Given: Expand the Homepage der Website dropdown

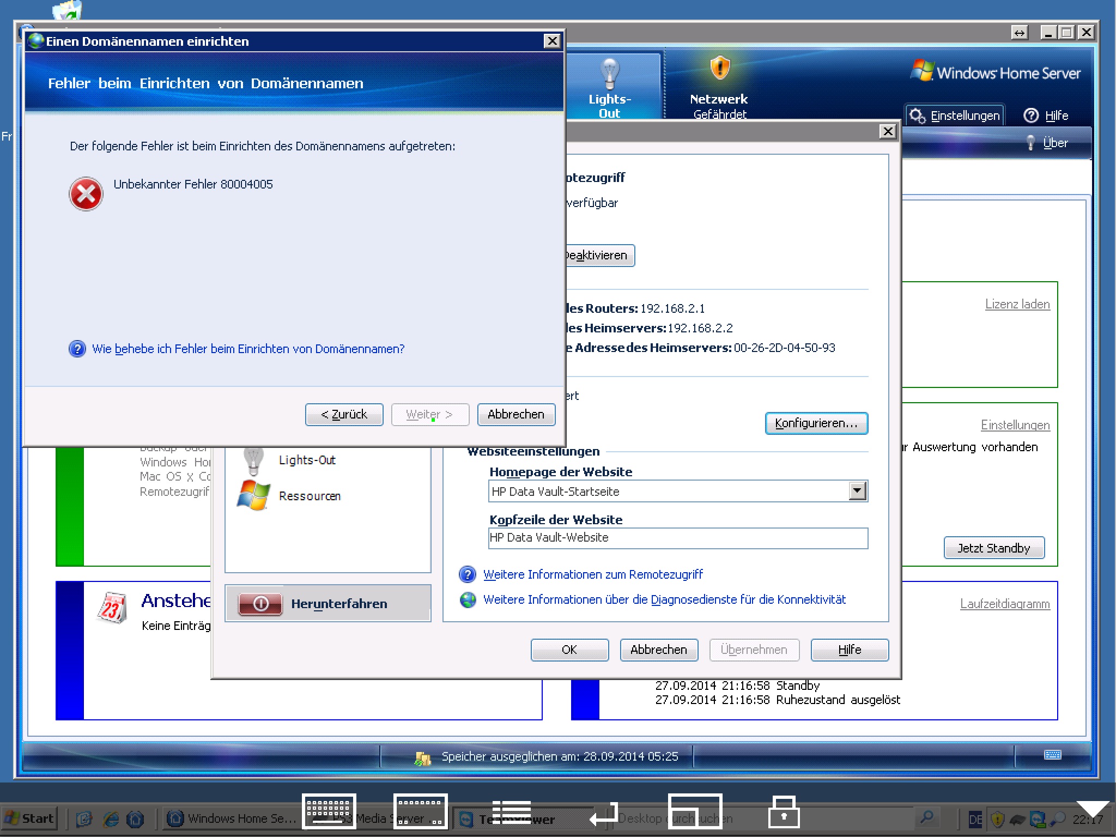Looking at the screenshot, I should pyautogui.click(x=857, y=491).
